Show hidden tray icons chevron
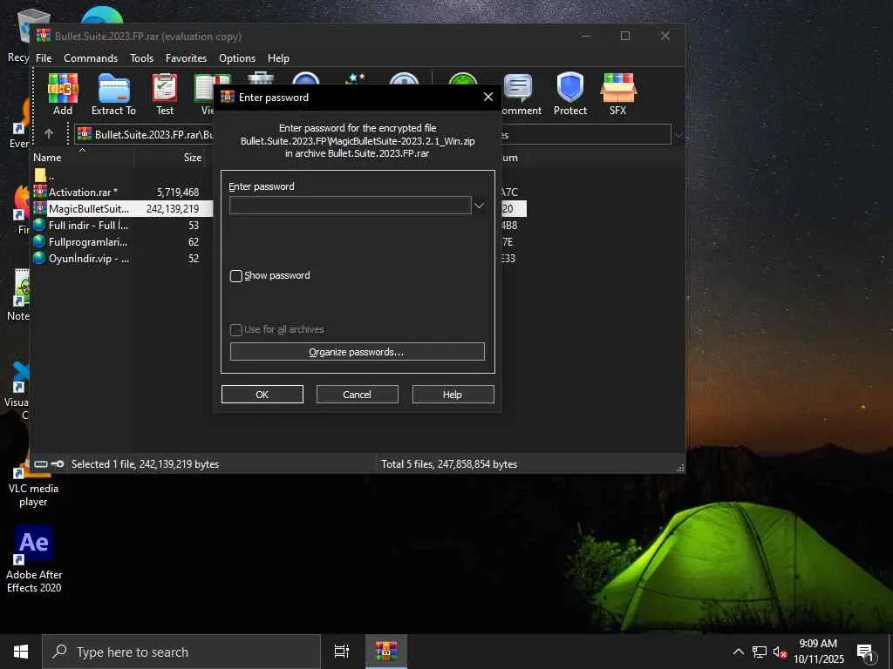This screenshot has width=893, height=669. 738,652
